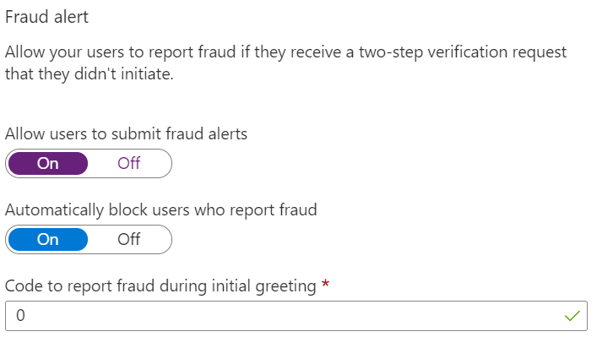Turn on Allow users to submit fraud alerts

pyautogui.click(x=47, y=164)
